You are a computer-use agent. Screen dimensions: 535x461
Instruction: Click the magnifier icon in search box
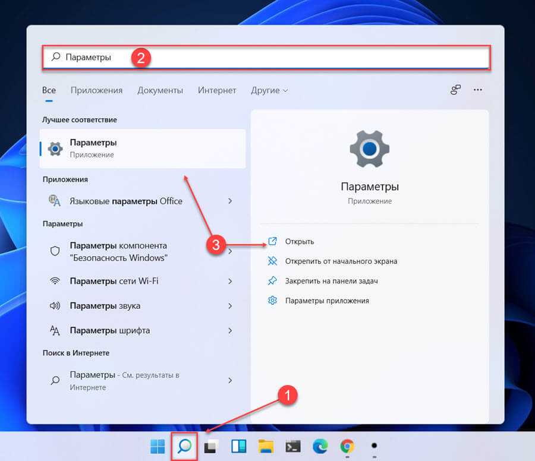pos(56,56)
